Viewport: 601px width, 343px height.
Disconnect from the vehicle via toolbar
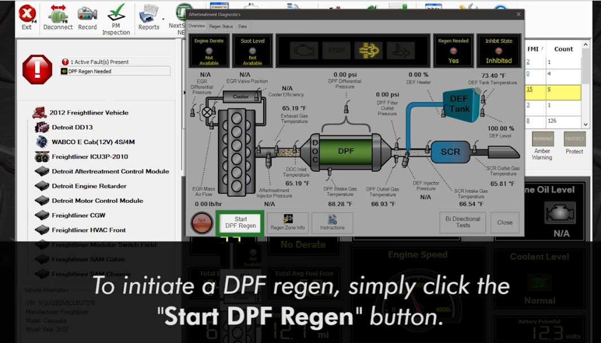pyautogui.click(x=58, y=17)
